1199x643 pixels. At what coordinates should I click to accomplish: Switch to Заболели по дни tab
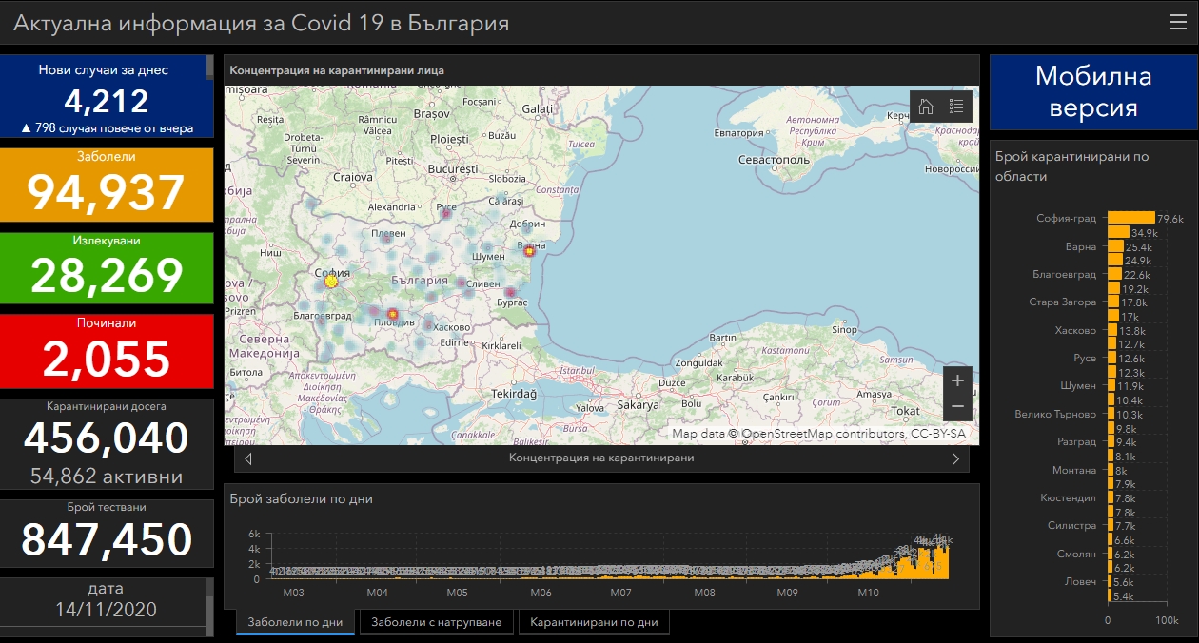[x=295, y=623]
